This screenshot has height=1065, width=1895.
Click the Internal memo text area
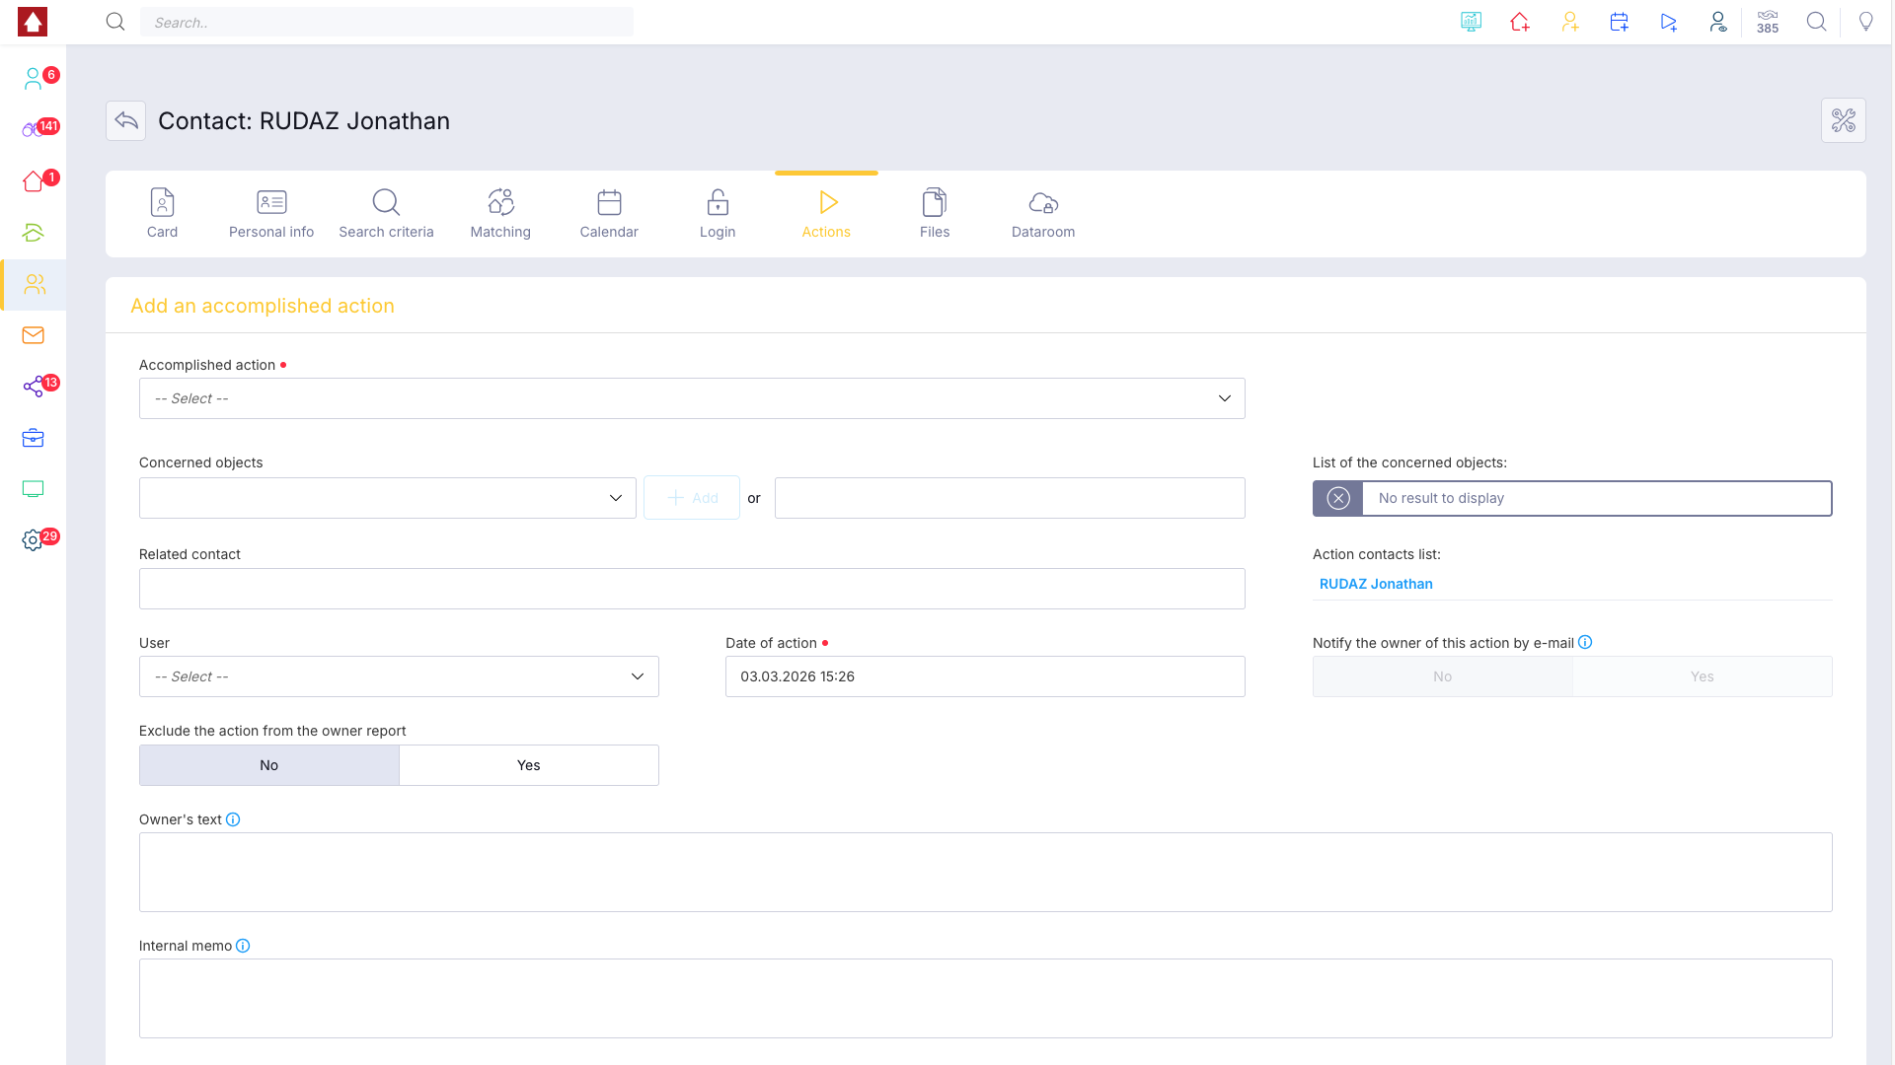pyautogui.click(x=985, y=998)
